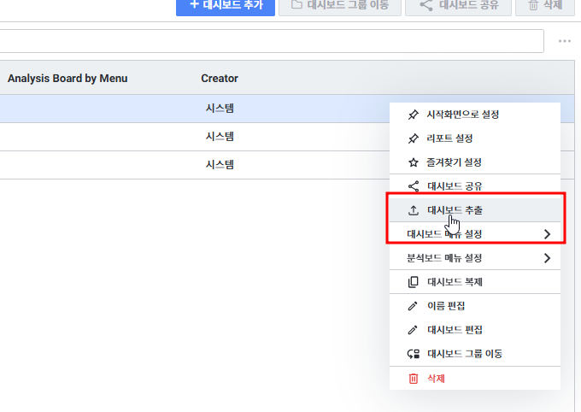Image resolution: width=581 pixels, height=412 pixels.
Task: Click the pencil icon beside 이름 편집
Action: (x=414, y=306)
